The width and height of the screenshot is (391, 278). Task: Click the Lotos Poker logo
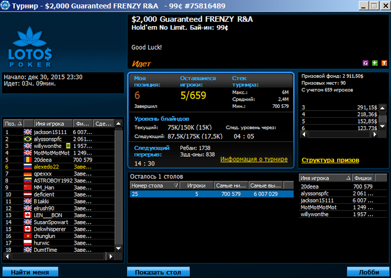pyautogui.click(x=30, y=46)
